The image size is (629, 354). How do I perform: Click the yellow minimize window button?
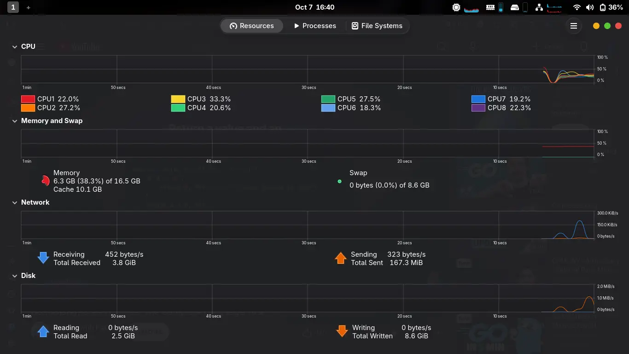(x=596, y=26)
